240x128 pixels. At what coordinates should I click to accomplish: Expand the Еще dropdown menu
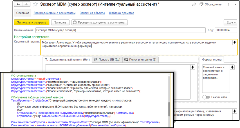click(x=230, y=22)
